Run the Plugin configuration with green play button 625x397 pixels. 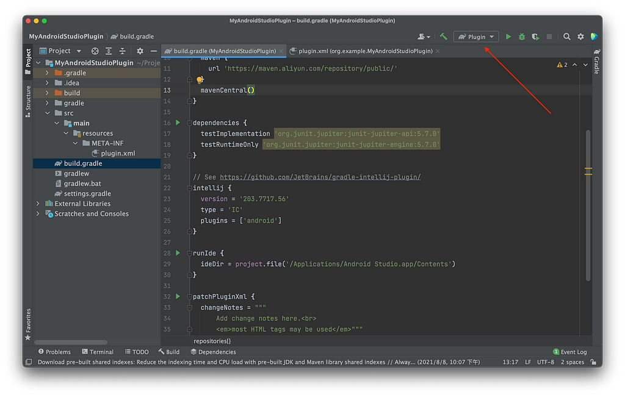point(508,37)
